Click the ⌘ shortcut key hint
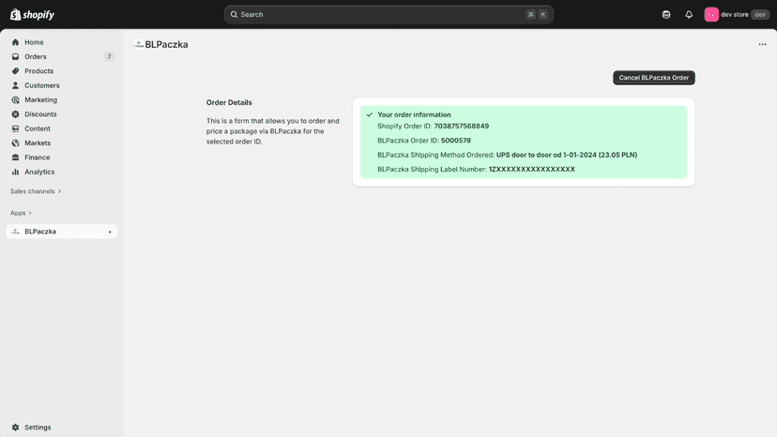Screen dimensions: 777x437 pyautogui.click(x=531, y=14)
